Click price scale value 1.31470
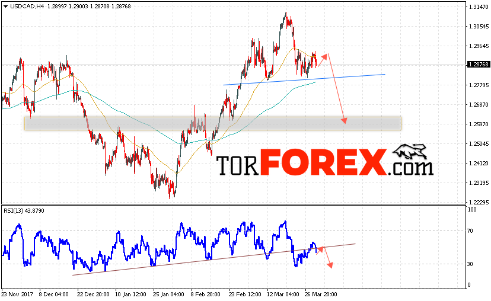The height and width of the screenshot is (301, 491). (x=479, y=7)
